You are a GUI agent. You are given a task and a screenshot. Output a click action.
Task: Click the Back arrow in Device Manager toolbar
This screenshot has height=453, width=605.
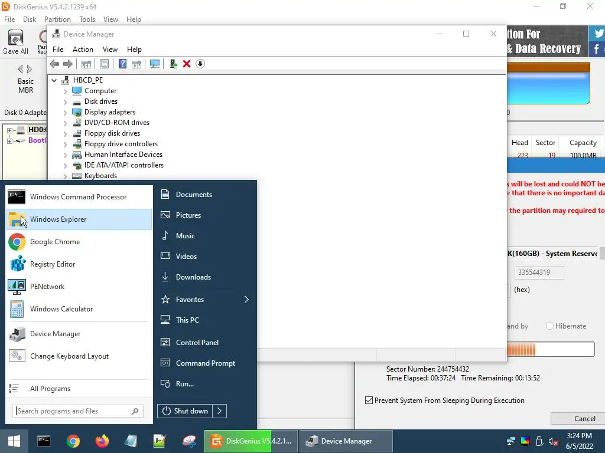coord(54,64)
